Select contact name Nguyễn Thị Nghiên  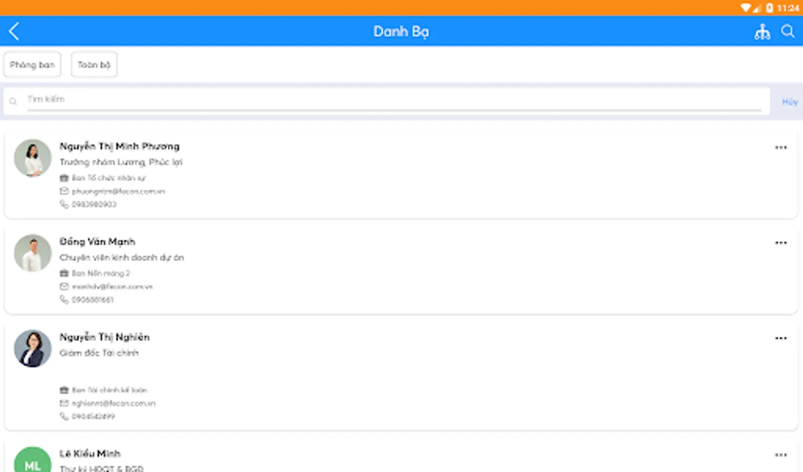[104, 337]
